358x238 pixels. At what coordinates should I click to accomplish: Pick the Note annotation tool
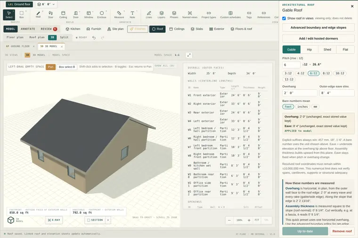132,15
